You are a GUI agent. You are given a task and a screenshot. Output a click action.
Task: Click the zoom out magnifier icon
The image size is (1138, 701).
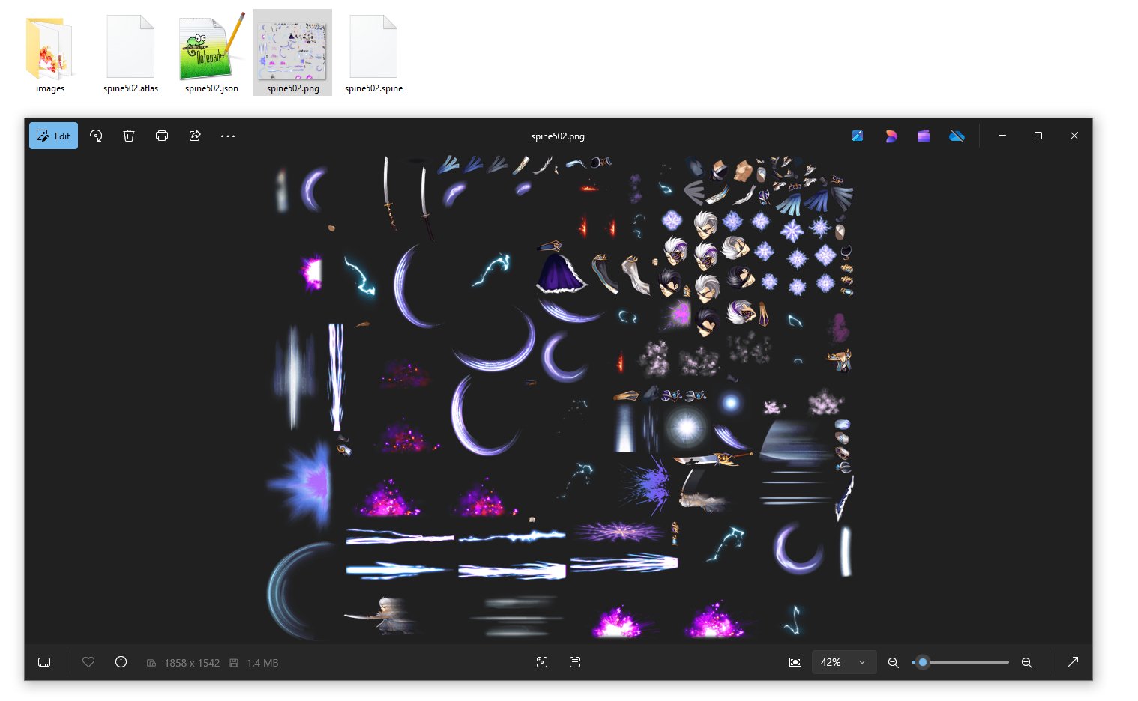pyautogui.click(x=893, y=662)
